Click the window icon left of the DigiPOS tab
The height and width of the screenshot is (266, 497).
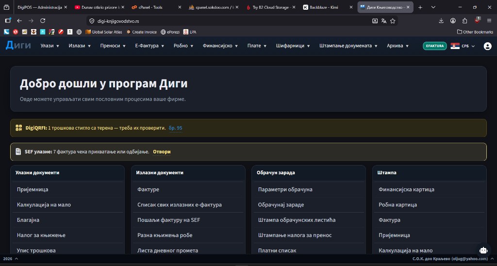[6, 7]
